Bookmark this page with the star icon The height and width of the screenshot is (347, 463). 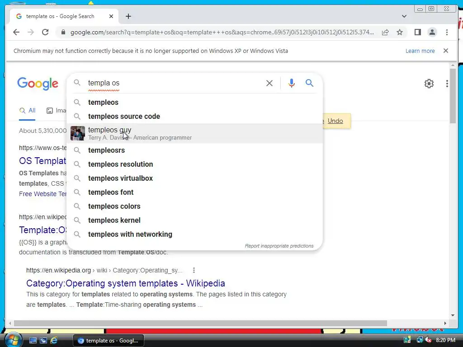(x=400, y=32)
